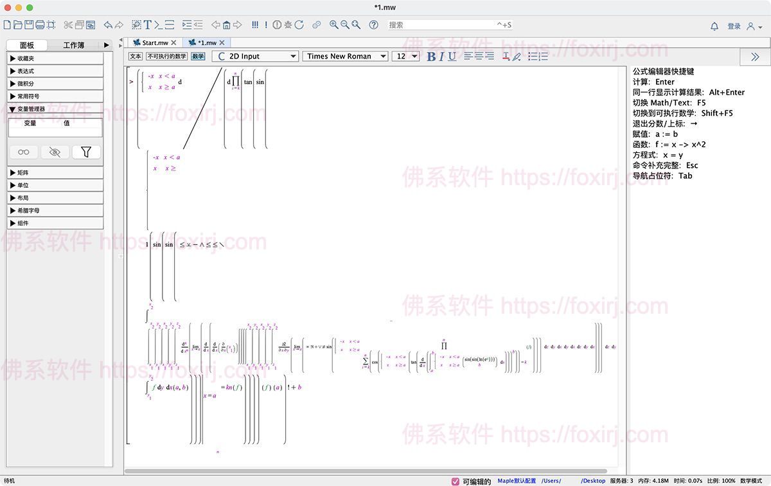Switch to the 工作簿 panel tab

[73, 45]
